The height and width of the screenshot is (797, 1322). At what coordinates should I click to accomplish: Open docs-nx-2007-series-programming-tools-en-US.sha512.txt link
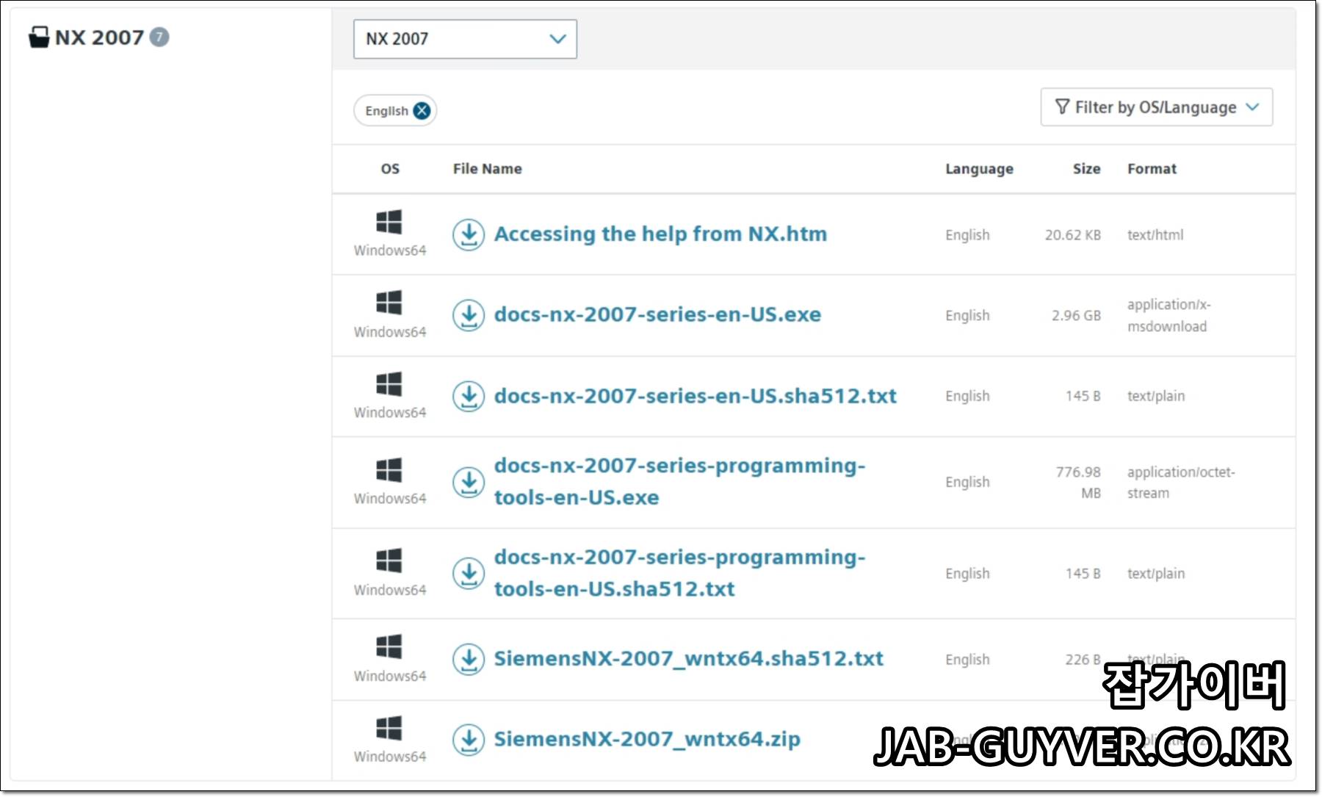(679, 573)
